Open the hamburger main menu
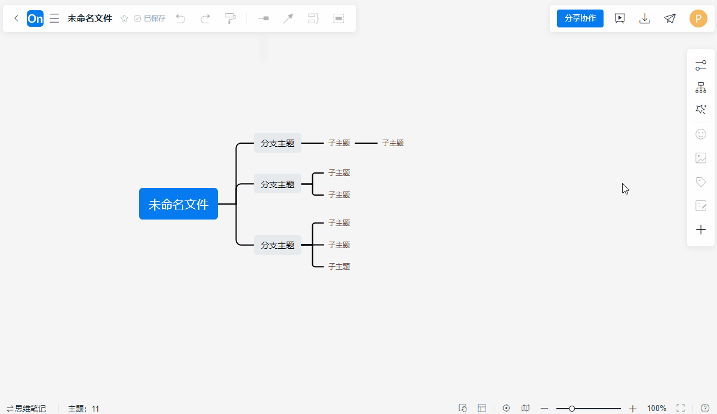This screenshot has width=717, height=414. (x=54, y=18)
